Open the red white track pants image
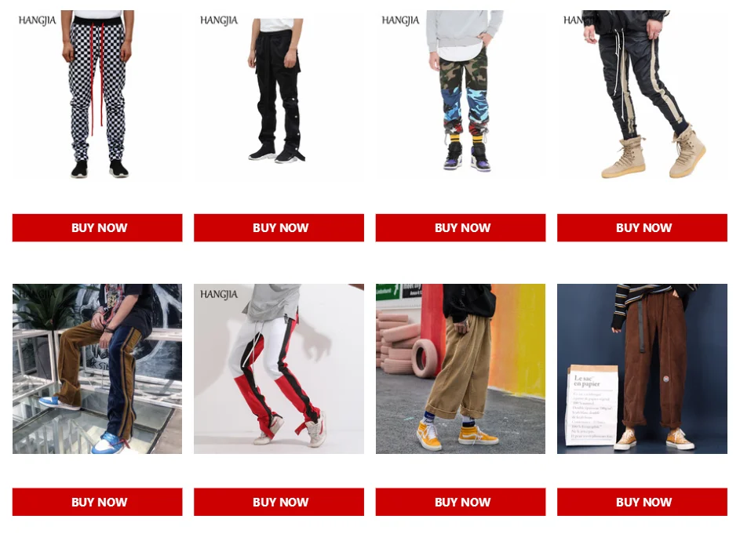The image size is (740, 559). pos(279,368)
